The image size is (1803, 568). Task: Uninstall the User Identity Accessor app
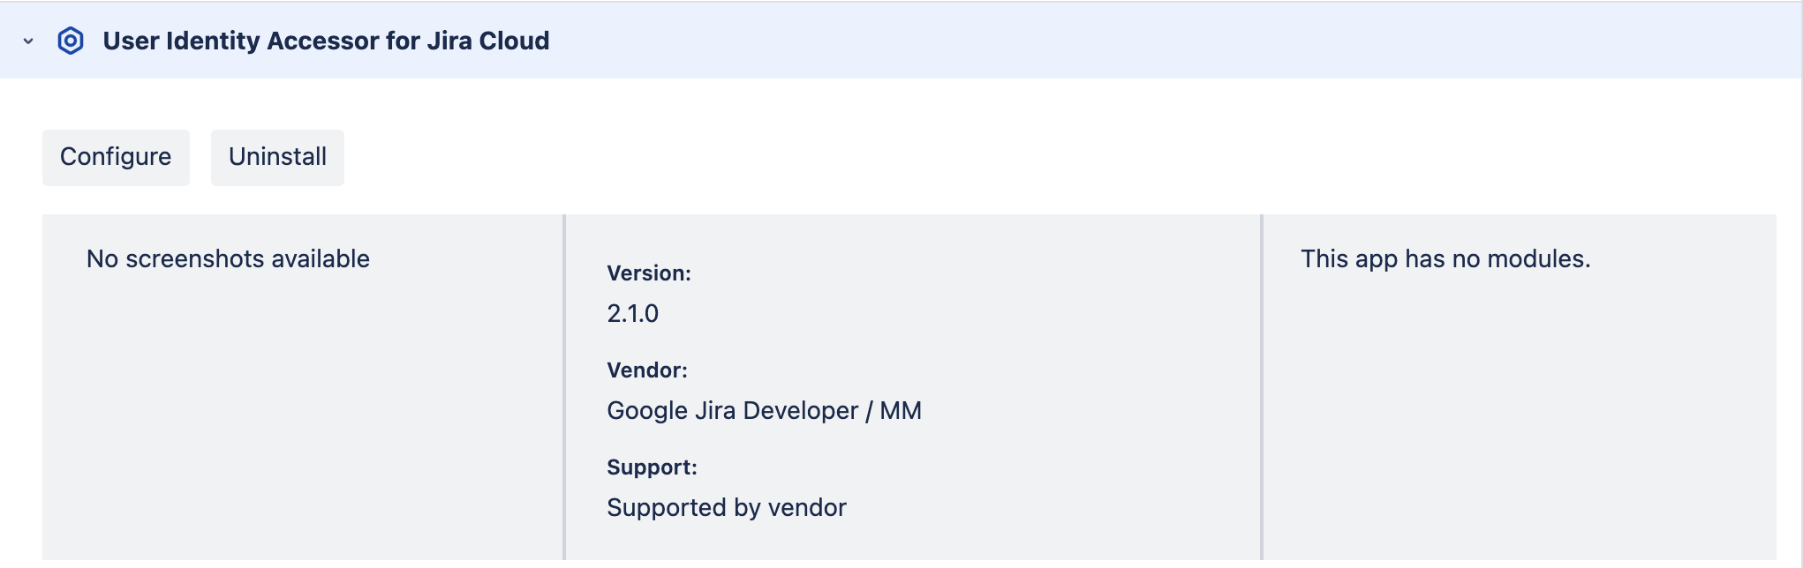point(277,156)
